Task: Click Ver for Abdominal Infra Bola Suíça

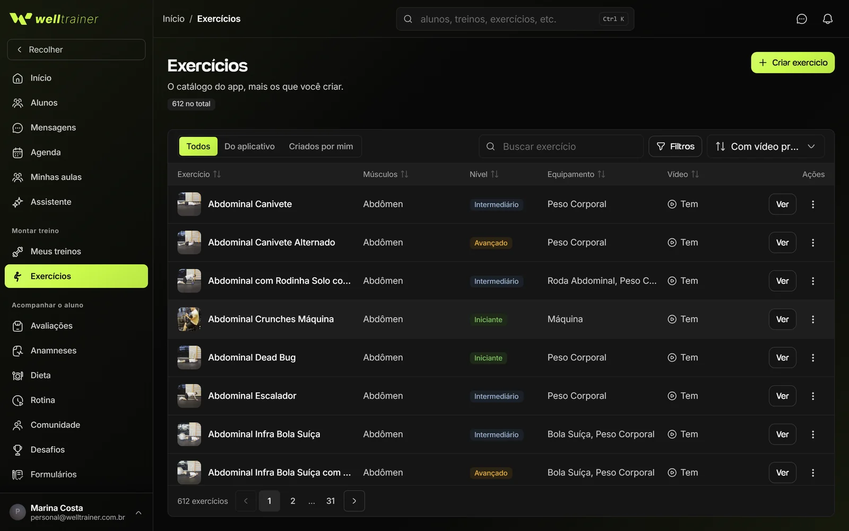Action: tap(782, 434)
